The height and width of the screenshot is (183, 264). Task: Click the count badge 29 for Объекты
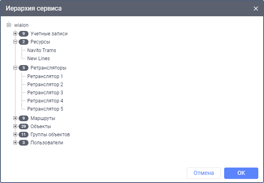pyautogui.click(x=24, y=126)
